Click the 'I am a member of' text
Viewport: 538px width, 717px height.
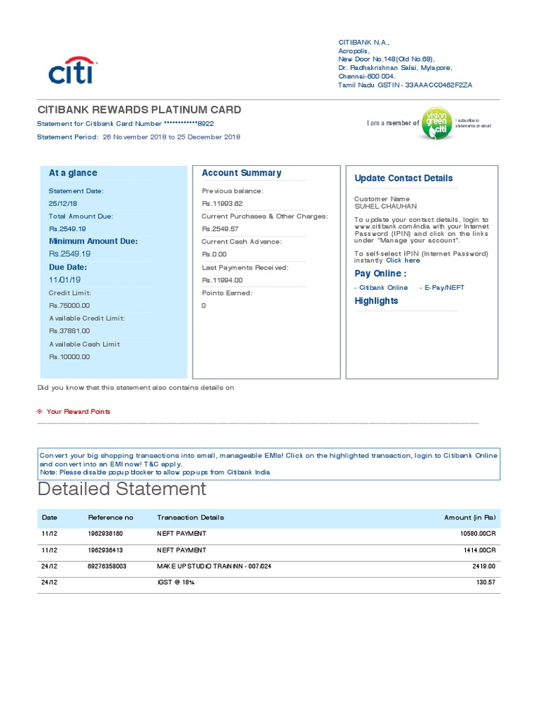[393, 123]
